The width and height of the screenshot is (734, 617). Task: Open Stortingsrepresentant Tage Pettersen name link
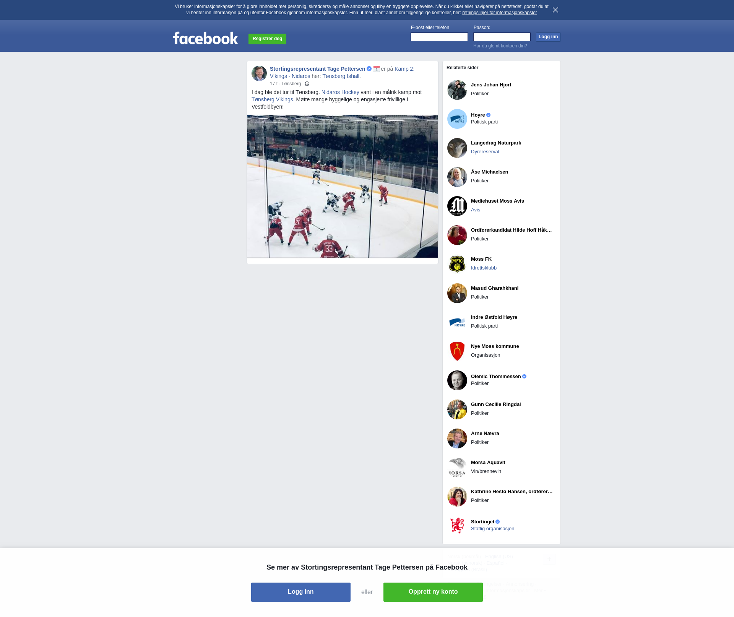pyautogui.click(x=317, y=69)
